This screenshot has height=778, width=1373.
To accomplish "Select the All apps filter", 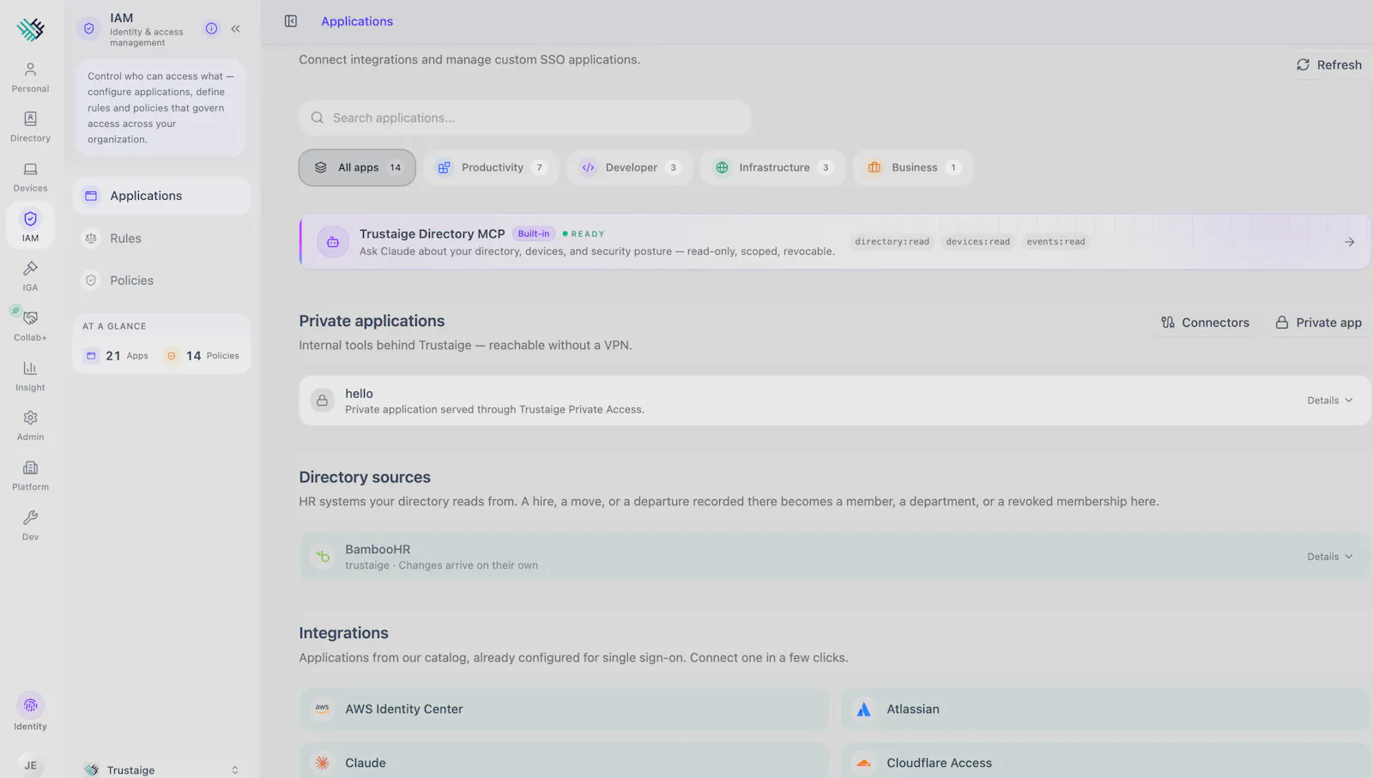I will click(357, 167).
